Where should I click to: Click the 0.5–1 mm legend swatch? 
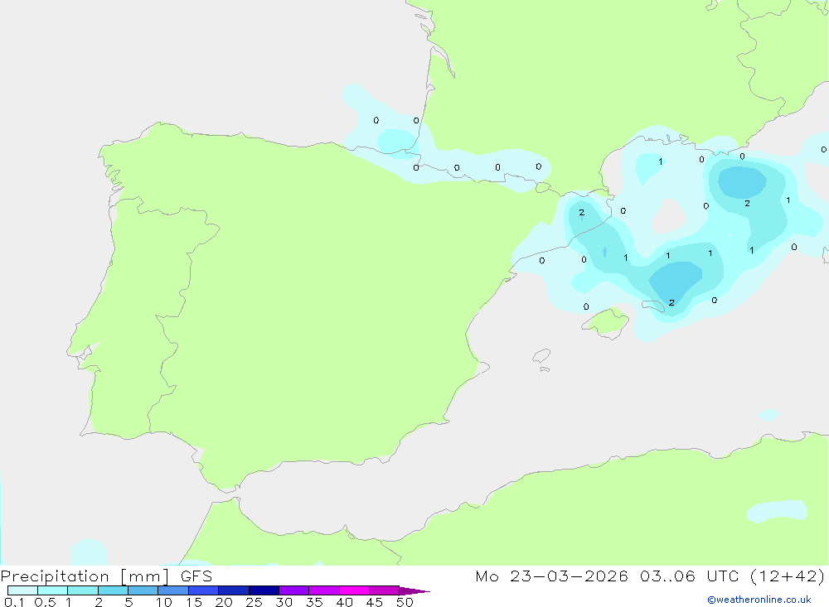tap(53, 590)
